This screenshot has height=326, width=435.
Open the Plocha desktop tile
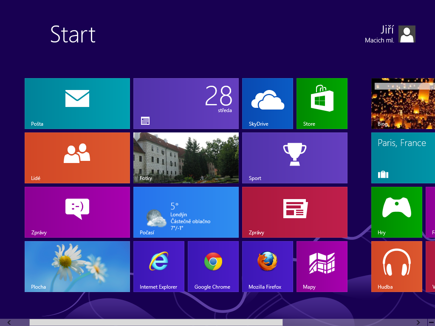click(x=77, y=267)
